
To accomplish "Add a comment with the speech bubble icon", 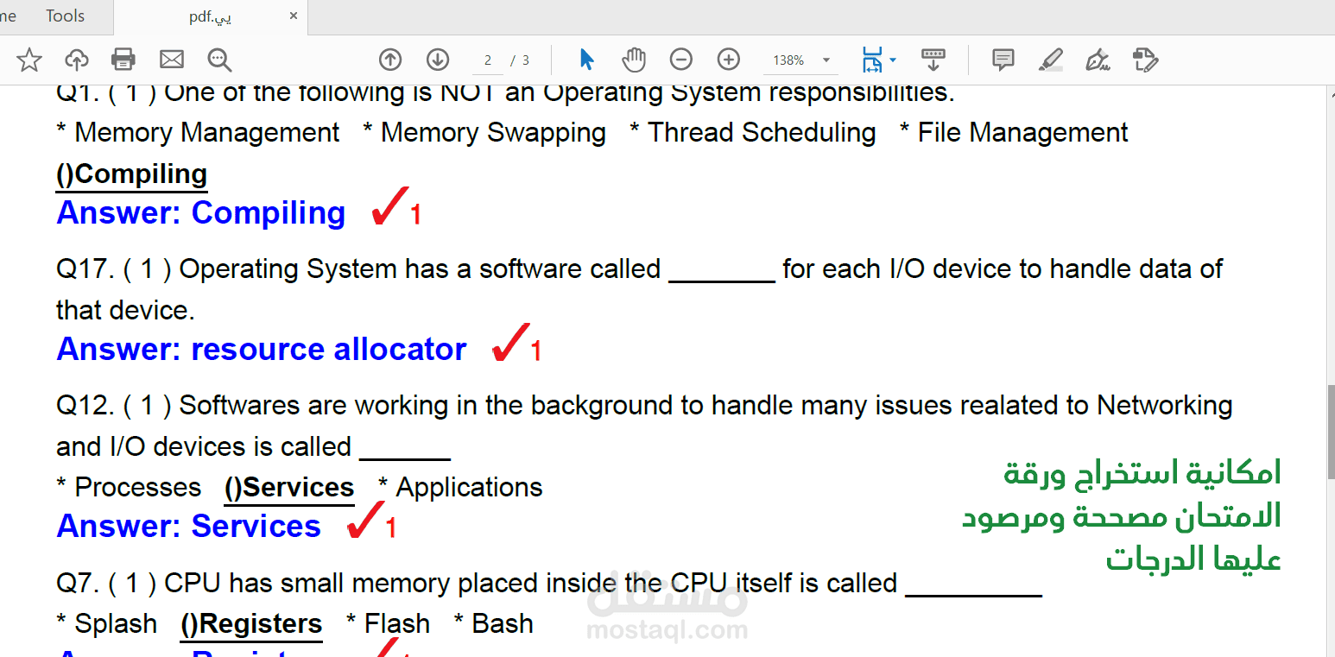I will tap(1003, 60).
